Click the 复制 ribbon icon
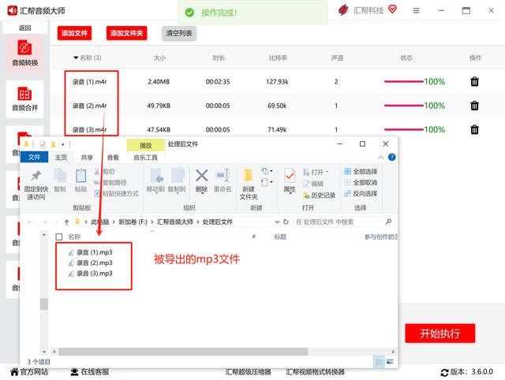 [x=60, y=181]
